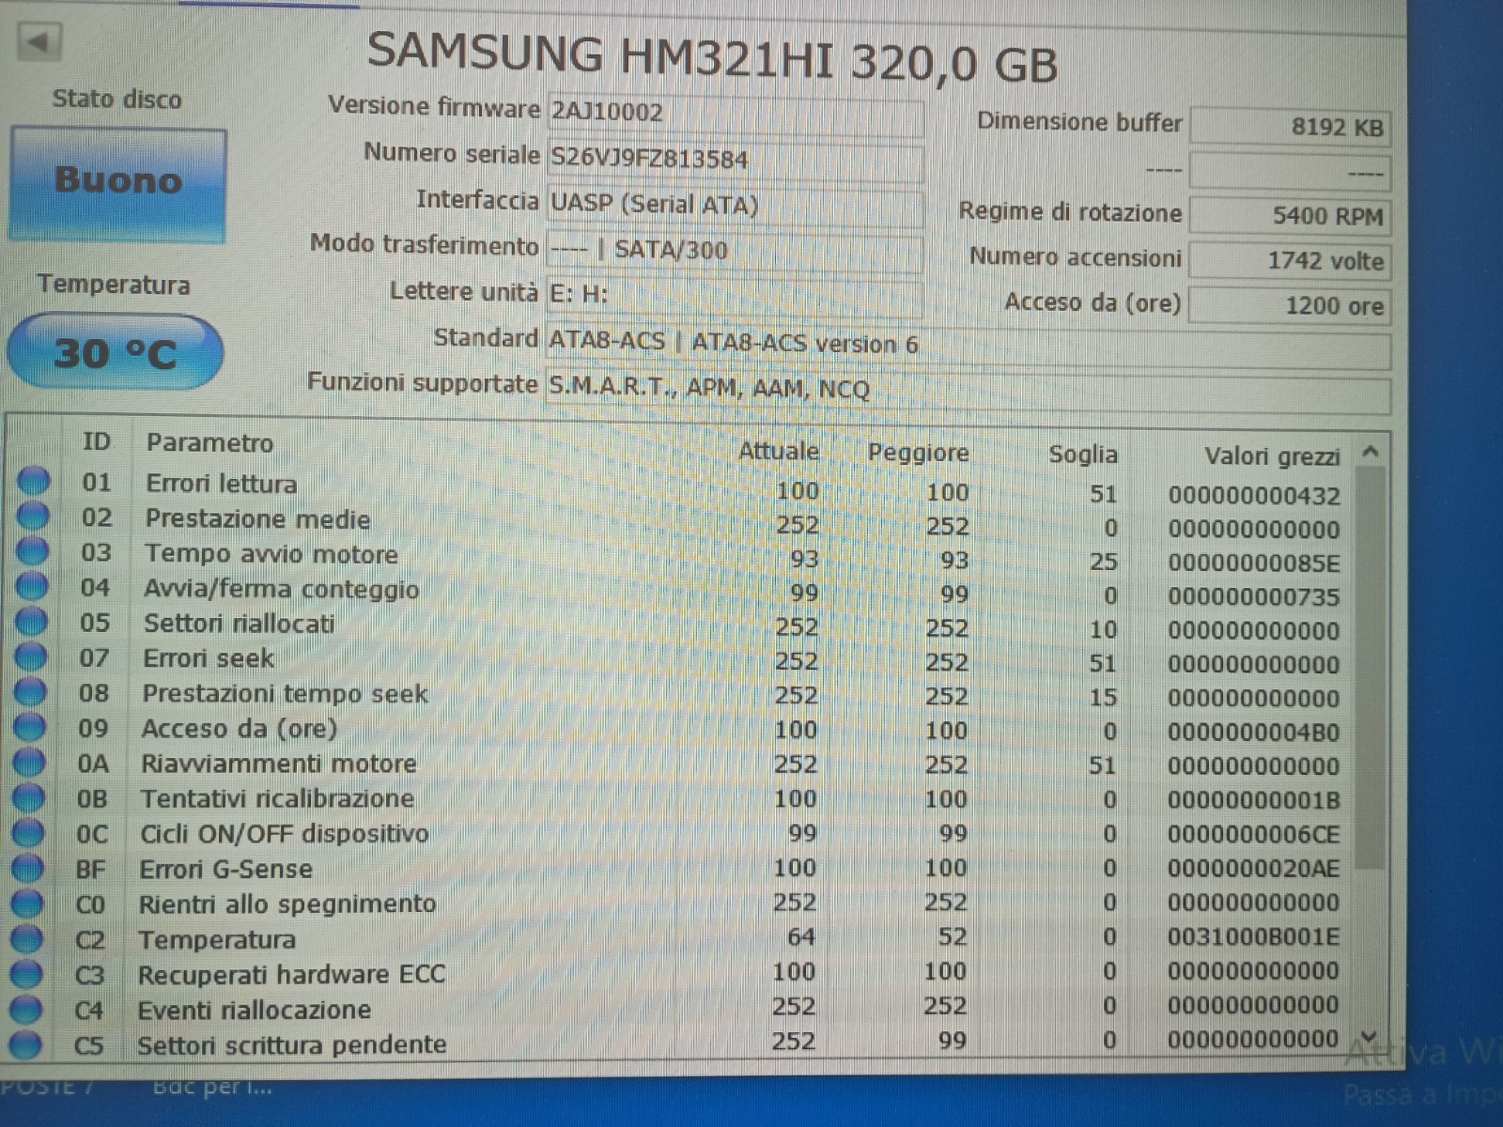
Task: Select the Recuperati hardware ECC parameter name
Action: tap(292, 975)
